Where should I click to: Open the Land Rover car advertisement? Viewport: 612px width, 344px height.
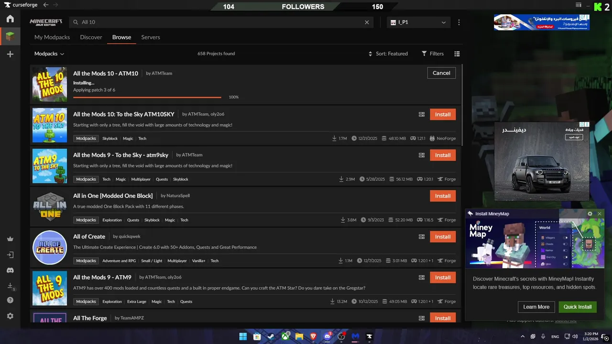[542, 161]
